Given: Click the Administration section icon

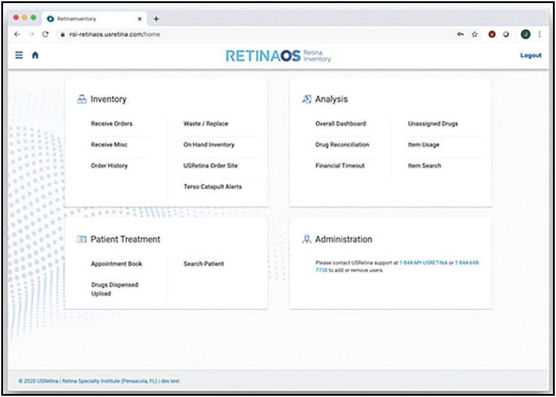Looking at the screenshot, I should [x=306, y=239].
